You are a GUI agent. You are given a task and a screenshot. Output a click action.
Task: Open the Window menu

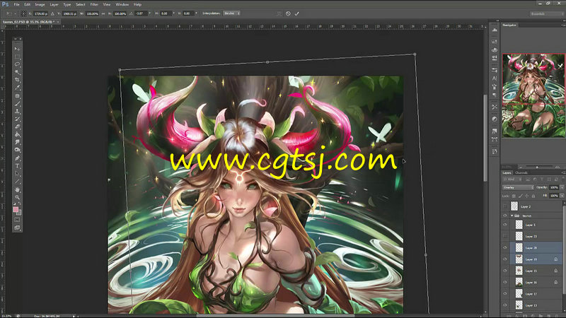click(122, 4)
